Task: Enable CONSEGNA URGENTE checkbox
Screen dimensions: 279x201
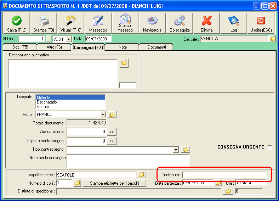Action: tap(270, 147)
